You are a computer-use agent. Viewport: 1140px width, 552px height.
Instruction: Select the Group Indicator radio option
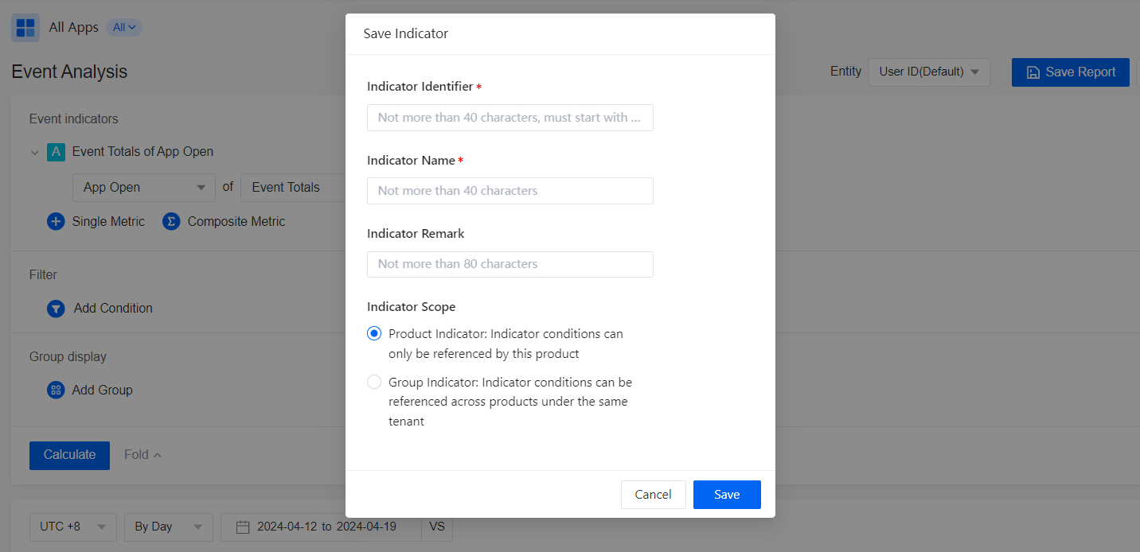[374, 382]
